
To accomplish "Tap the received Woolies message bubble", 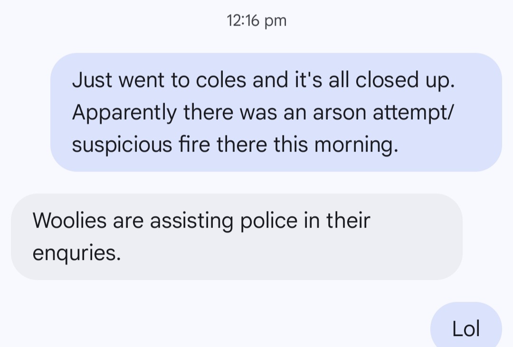I will [x=236, y=236].
